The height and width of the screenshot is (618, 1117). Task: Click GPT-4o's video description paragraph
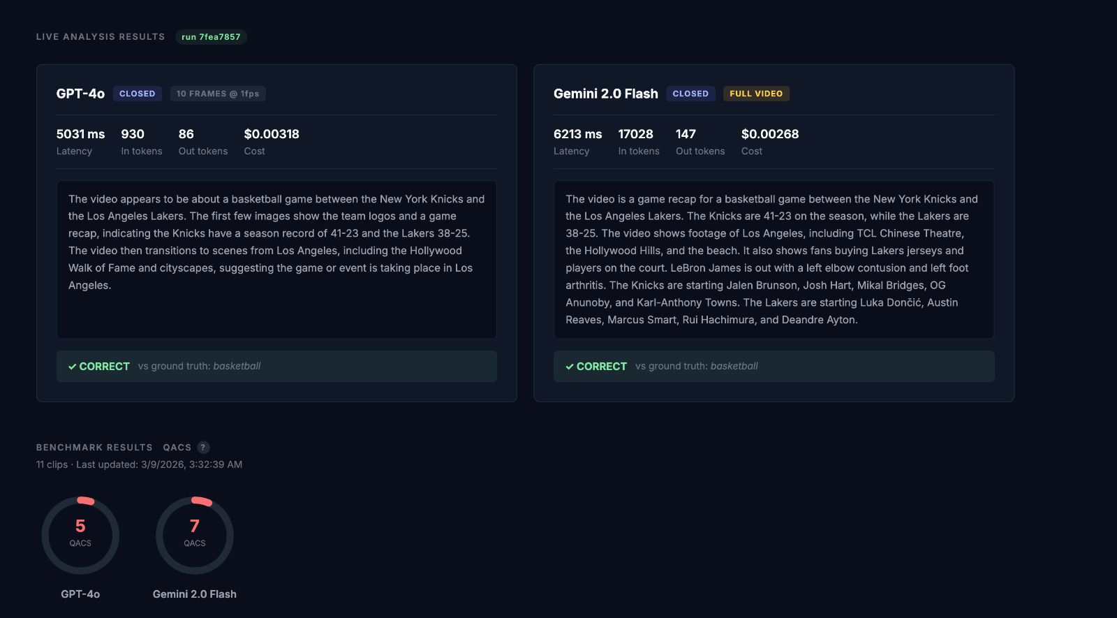click(276, 242)
